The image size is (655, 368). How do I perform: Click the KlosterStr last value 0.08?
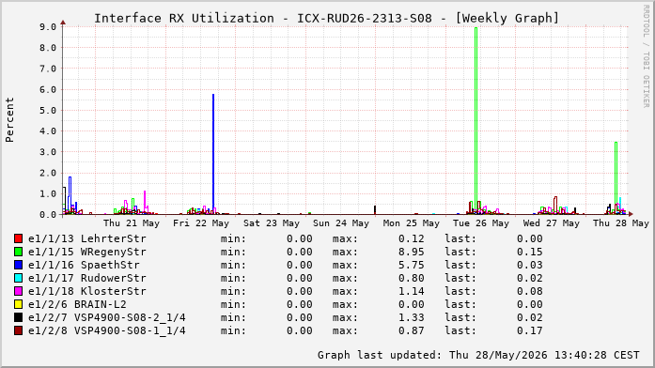pyautogui.click(x=530, y=291)
